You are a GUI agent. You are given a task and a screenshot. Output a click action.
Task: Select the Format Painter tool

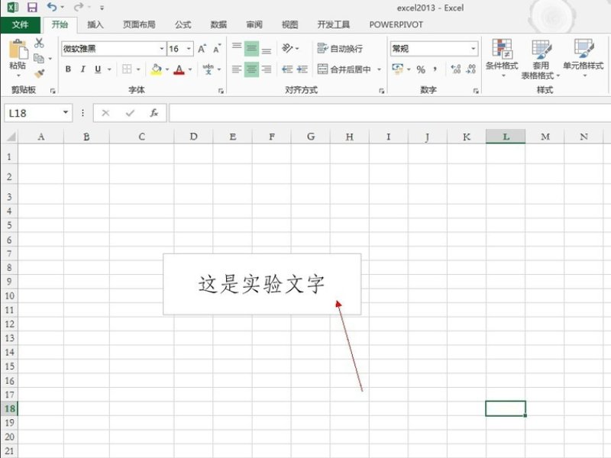point(39,74)
